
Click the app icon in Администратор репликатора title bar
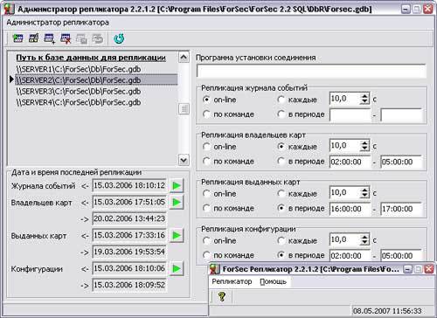[9, 10]
